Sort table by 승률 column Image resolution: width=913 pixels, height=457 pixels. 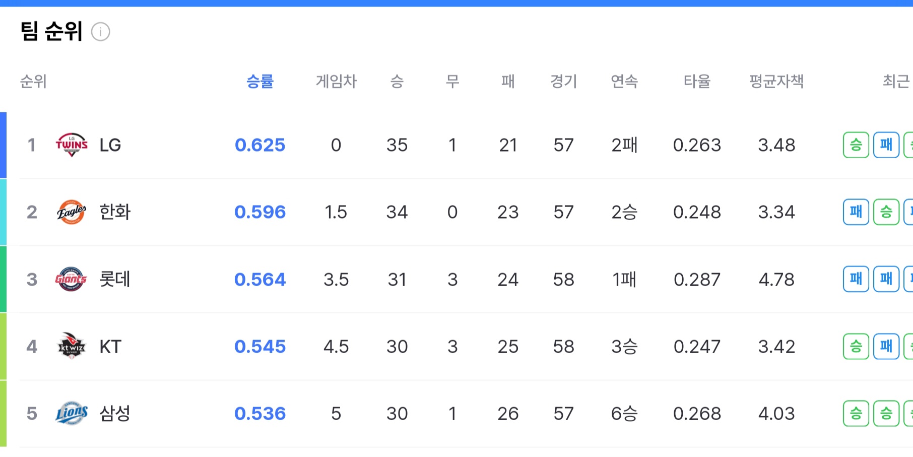[260, 81]
